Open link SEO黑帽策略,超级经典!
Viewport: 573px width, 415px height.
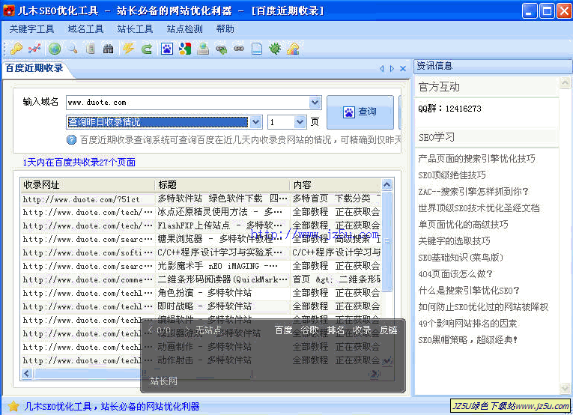click(468, 340)
